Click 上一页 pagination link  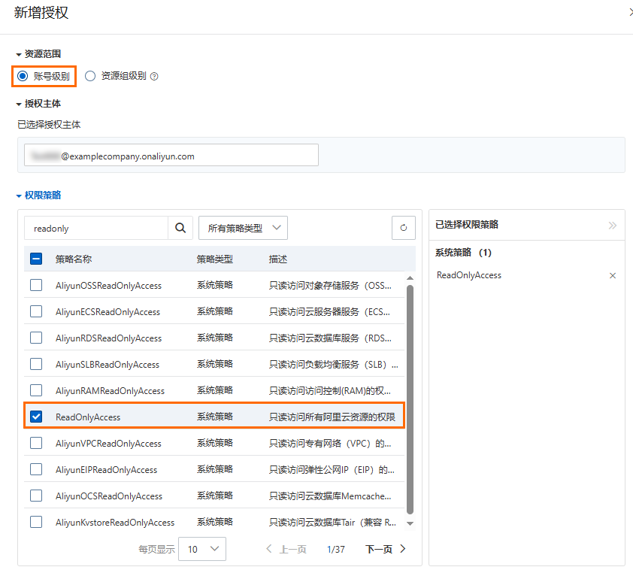coord(293,549)
